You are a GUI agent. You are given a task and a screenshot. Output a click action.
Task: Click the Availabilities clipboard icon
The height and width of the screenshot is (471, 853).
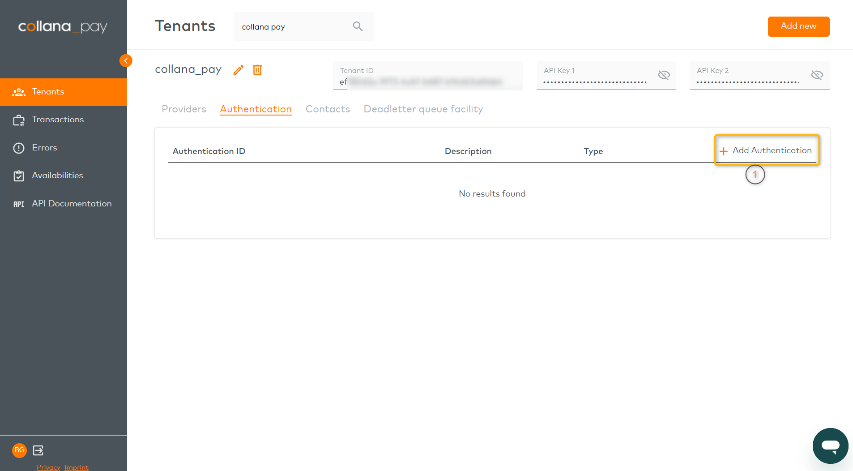(19, 176)
